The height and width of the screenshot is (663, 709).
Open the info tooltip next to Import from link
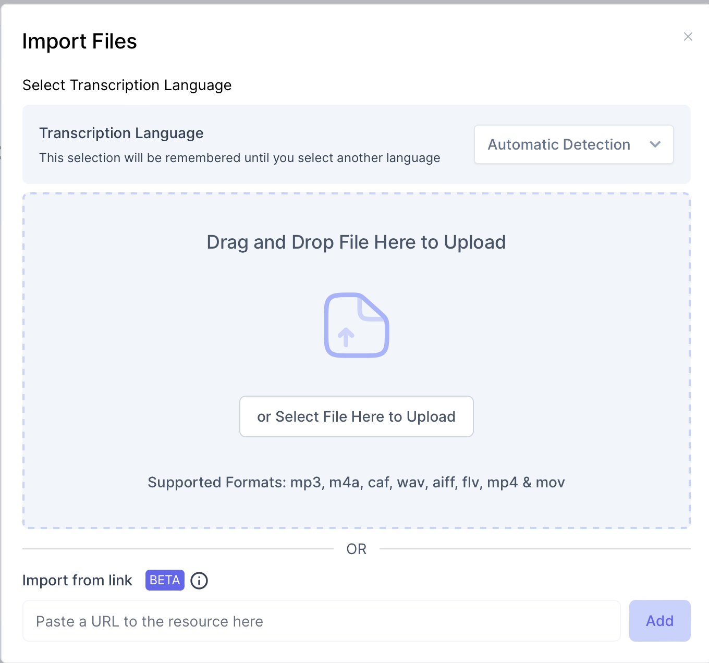pos(199,580)
